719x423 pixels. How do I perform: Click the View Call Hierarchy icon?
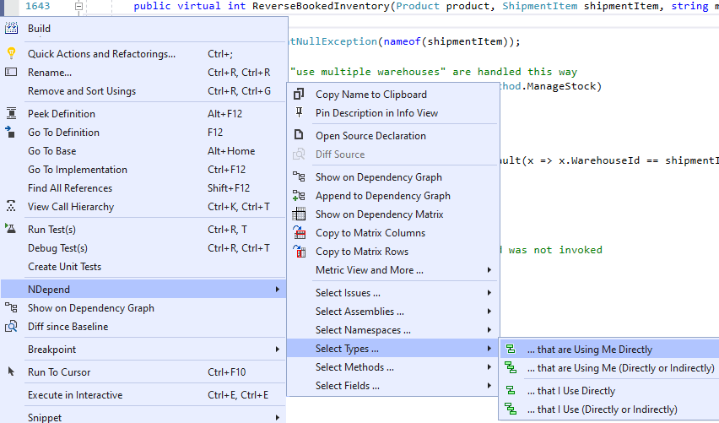tap(11, 207)
